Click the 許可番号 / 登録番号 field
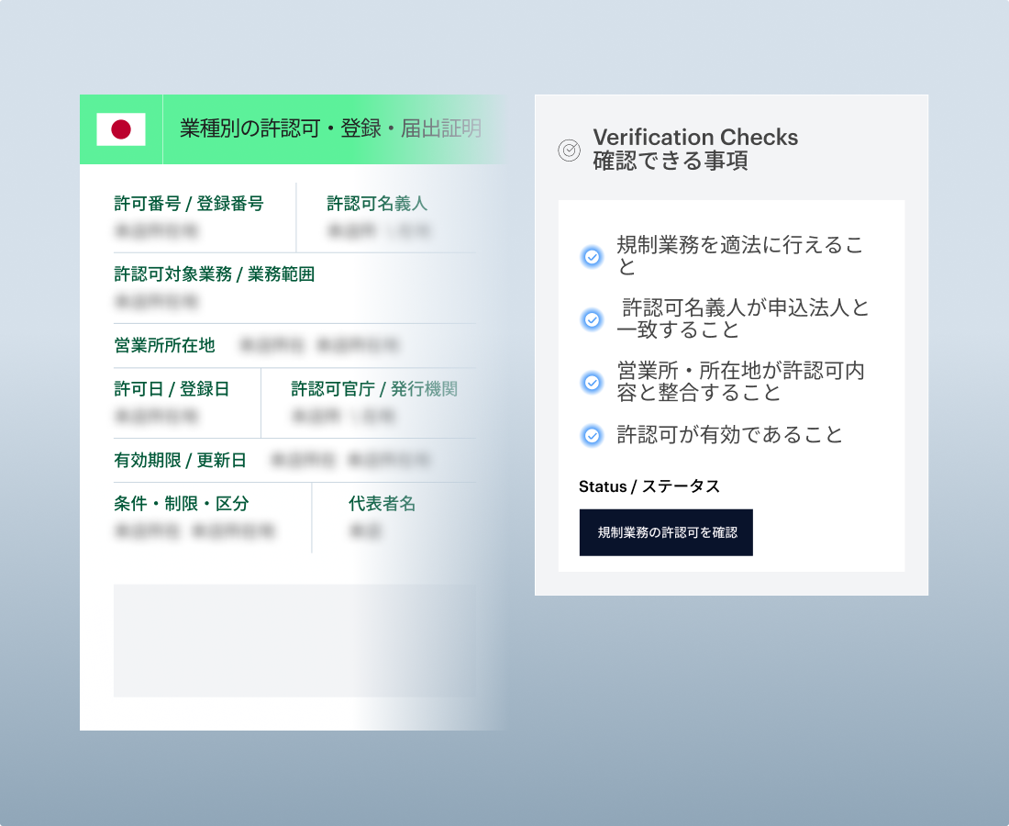1009x826 pixels. click(189, 217)
